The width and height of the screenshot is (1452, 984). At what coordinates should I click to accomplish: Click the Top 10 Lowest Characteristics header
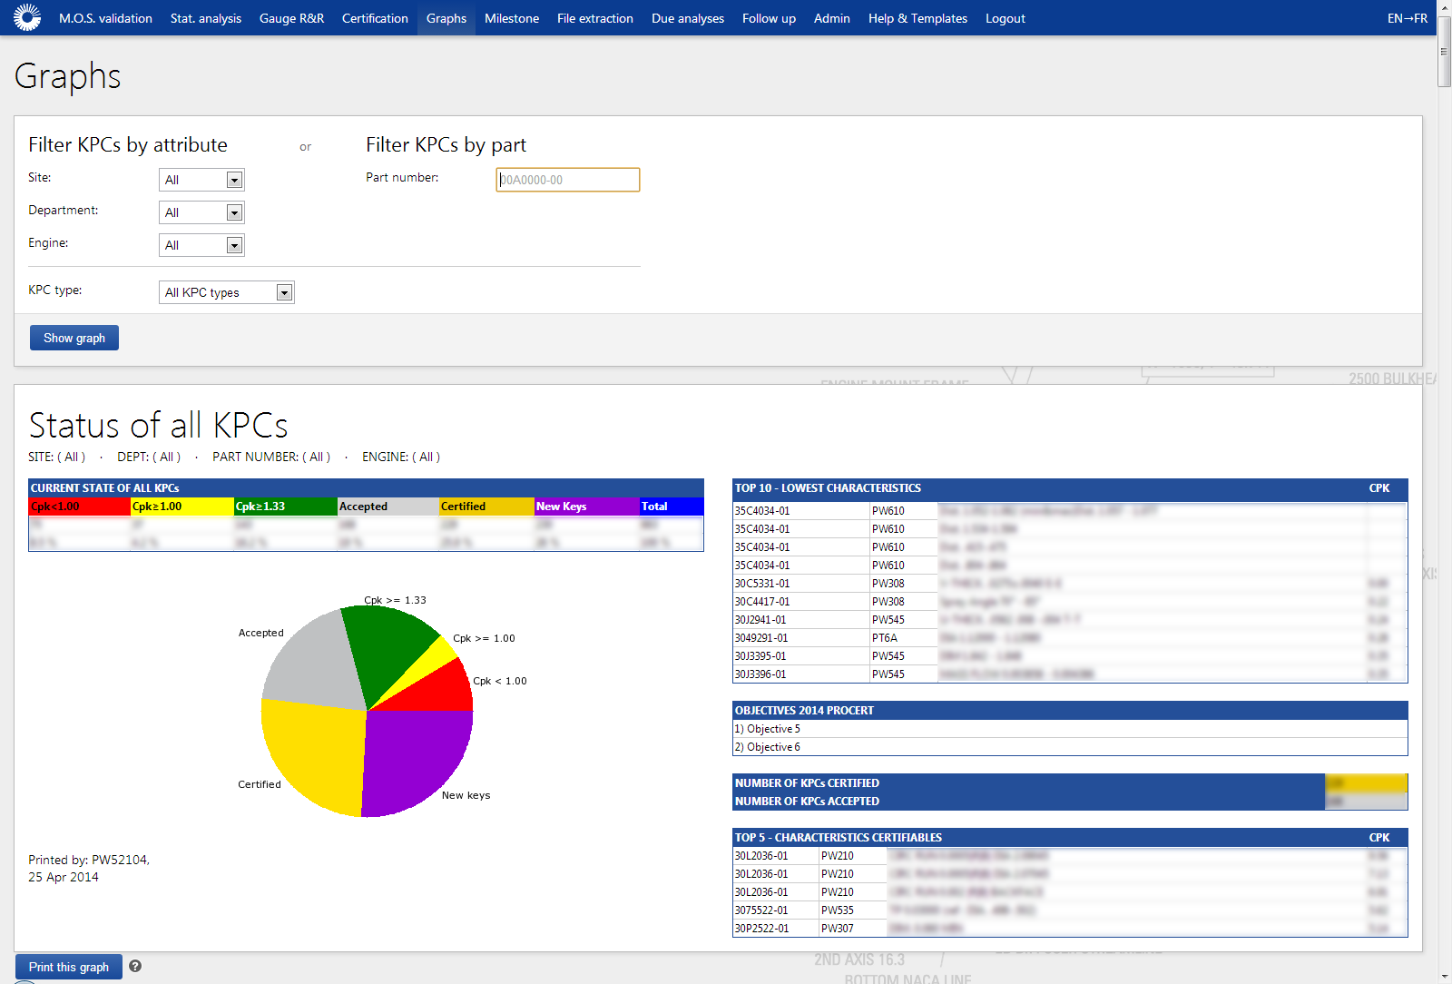[1070, 488]
